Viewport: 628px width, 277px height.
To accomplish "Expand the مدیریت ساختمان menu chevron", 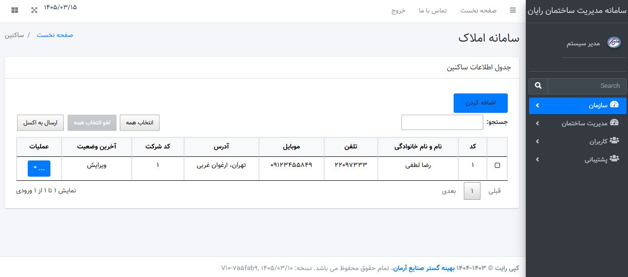I will point(537,123).
